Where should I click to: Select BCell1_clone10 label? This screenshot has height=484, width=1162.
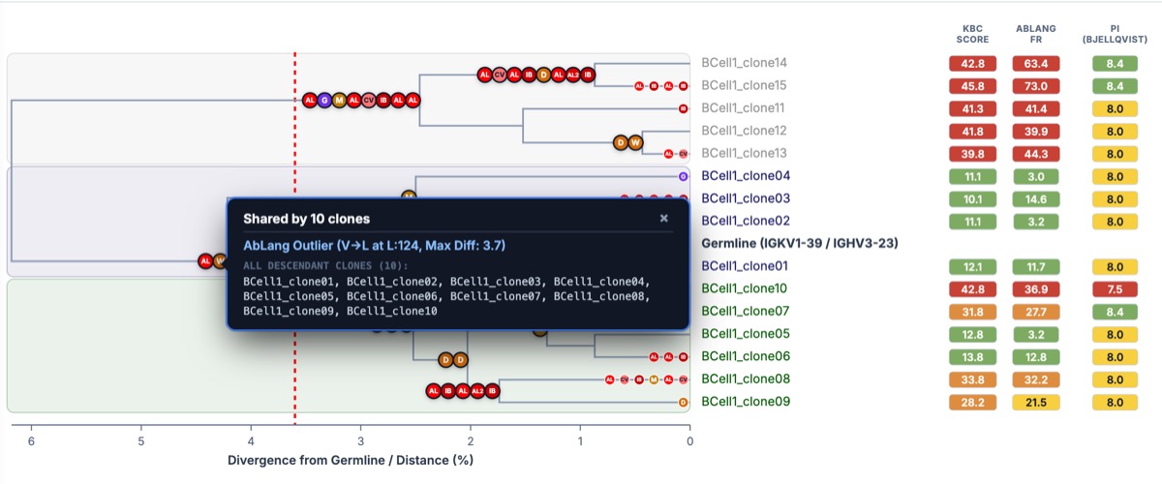pyautogui.click(x=745, y=288)
